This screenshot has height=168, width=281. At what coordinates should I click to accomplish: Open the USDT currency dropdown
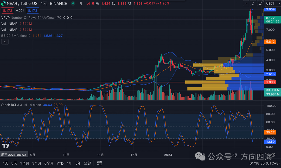pos(273,3)
